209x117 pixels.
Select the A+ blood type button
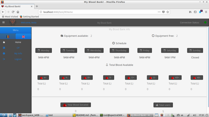[43, 78]
